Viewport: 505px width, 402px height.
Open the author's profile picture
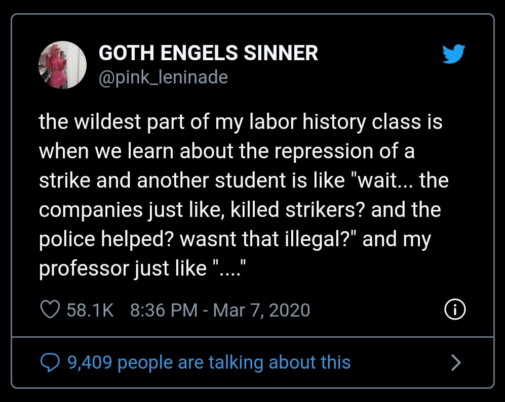(x=63, y=65)
